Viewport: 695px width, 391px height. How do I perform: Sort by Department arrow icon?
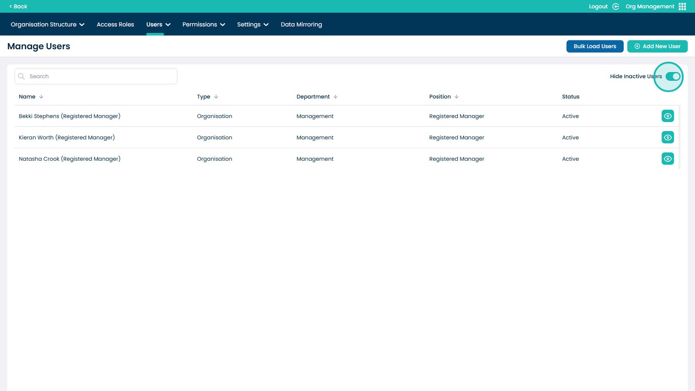(x=335, y=96)
